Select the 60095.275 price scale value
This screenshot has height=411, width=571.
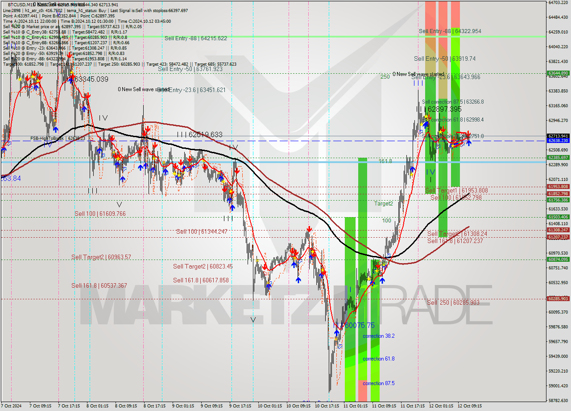558,312
